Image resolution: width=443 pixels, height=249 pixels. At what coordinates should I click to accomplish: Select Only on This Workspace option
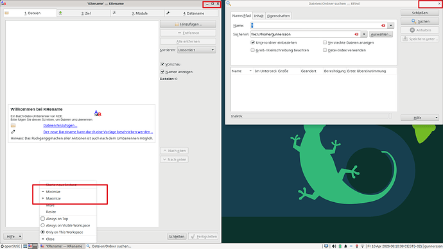click(x=42, y=232)
